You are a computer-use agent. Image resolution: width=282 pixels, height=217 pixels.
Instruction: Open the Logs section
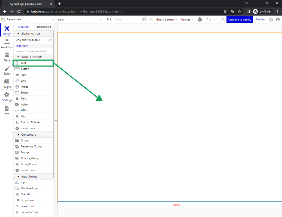point(7,110)
